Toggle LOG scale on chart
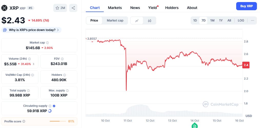260x128 pixels. click(241, 20)
